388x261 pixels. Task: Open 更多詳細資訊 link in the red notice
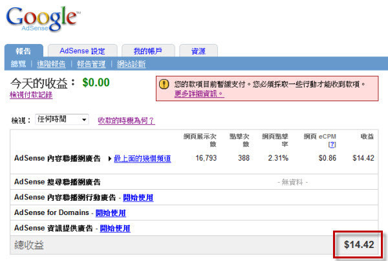point(199,94)
